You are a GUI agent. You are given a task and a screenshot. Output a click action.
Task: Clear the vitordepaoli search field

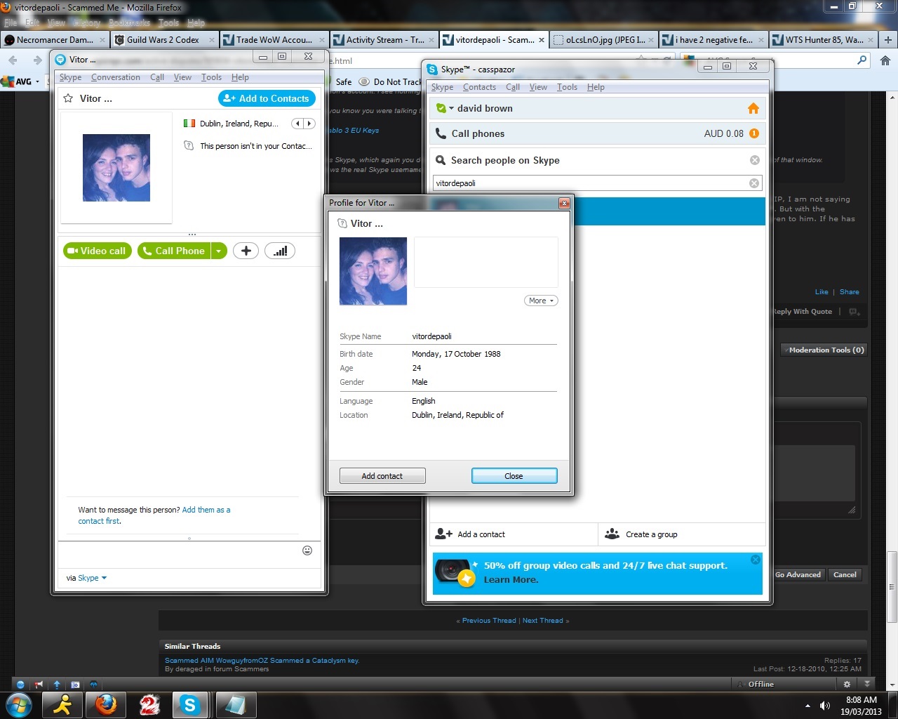754,183
